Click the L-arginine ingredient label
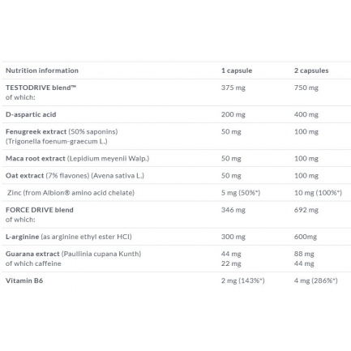The width and height of the screenshot is (351, 351). pyautogui.click(x=22, y=237)
